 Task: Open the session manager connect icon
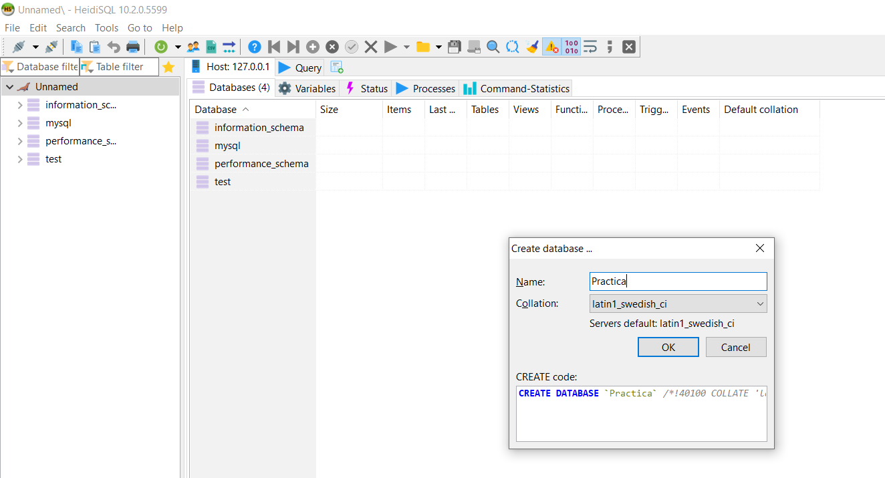tap(19, 47)
